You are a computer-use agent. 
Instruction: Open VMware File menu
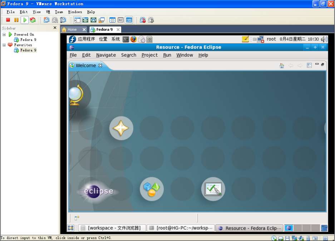(x=10, y=12)
